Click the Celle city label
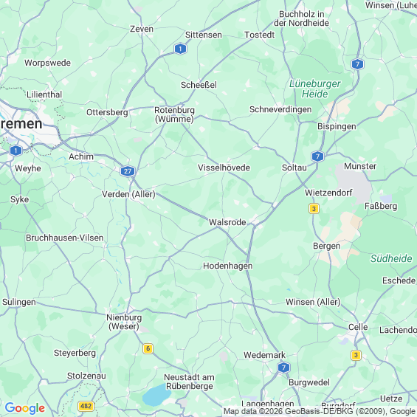This screenshot has height=417, width=417. click(x=358, y=327)
